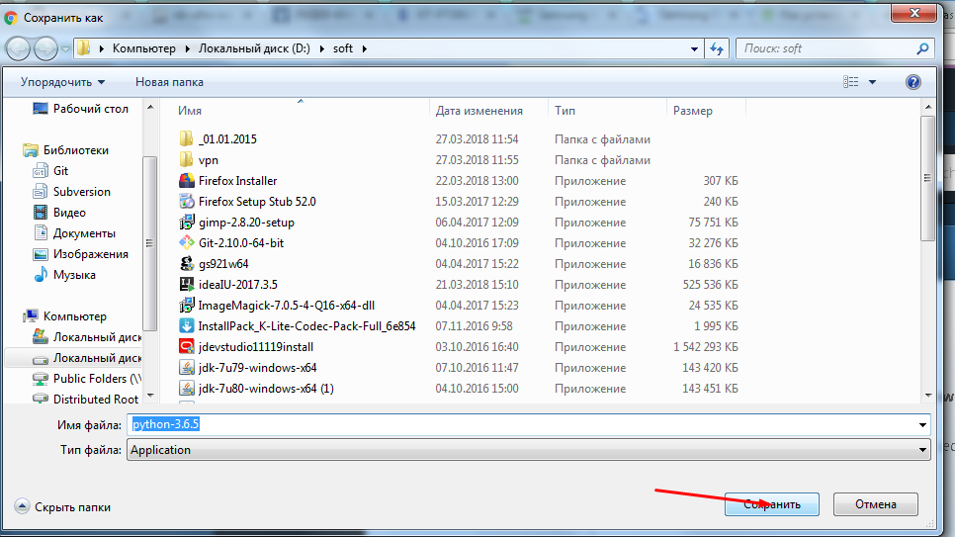Open the Документы library
The height and width of the screenshot is (537, 955).
74,232
